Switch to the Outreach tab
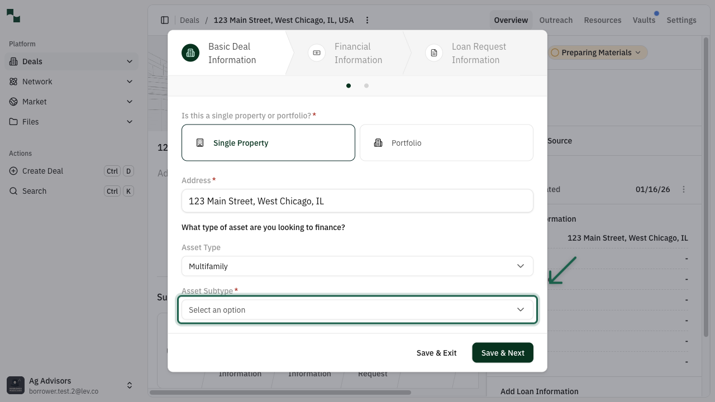 [x=556, y=20]
